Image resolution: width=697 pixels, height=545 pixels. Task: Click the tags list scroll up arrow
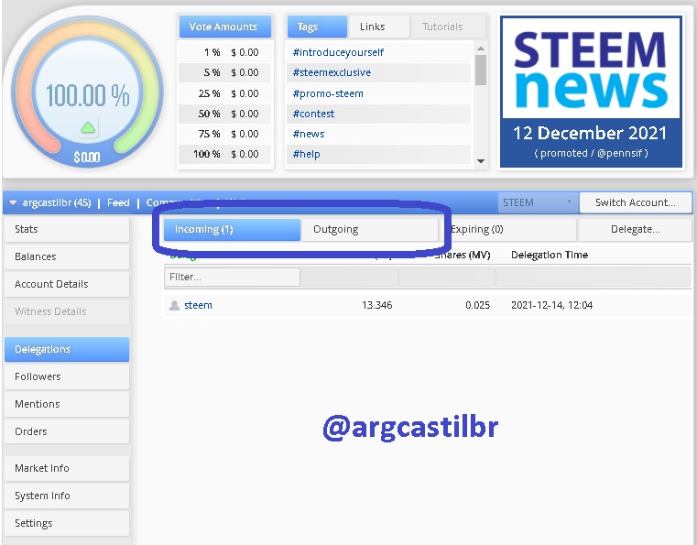point(481,48)
